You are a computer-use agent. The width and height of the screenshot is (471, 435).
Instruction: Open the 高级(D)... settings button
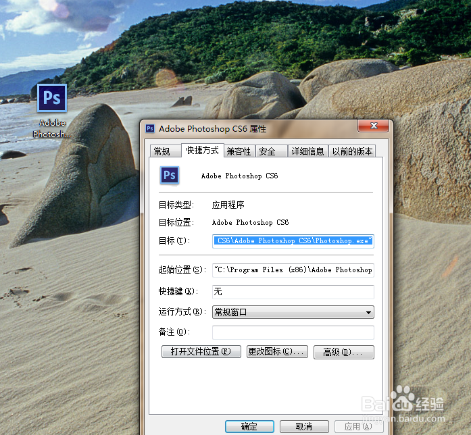(x=344, y=352)
